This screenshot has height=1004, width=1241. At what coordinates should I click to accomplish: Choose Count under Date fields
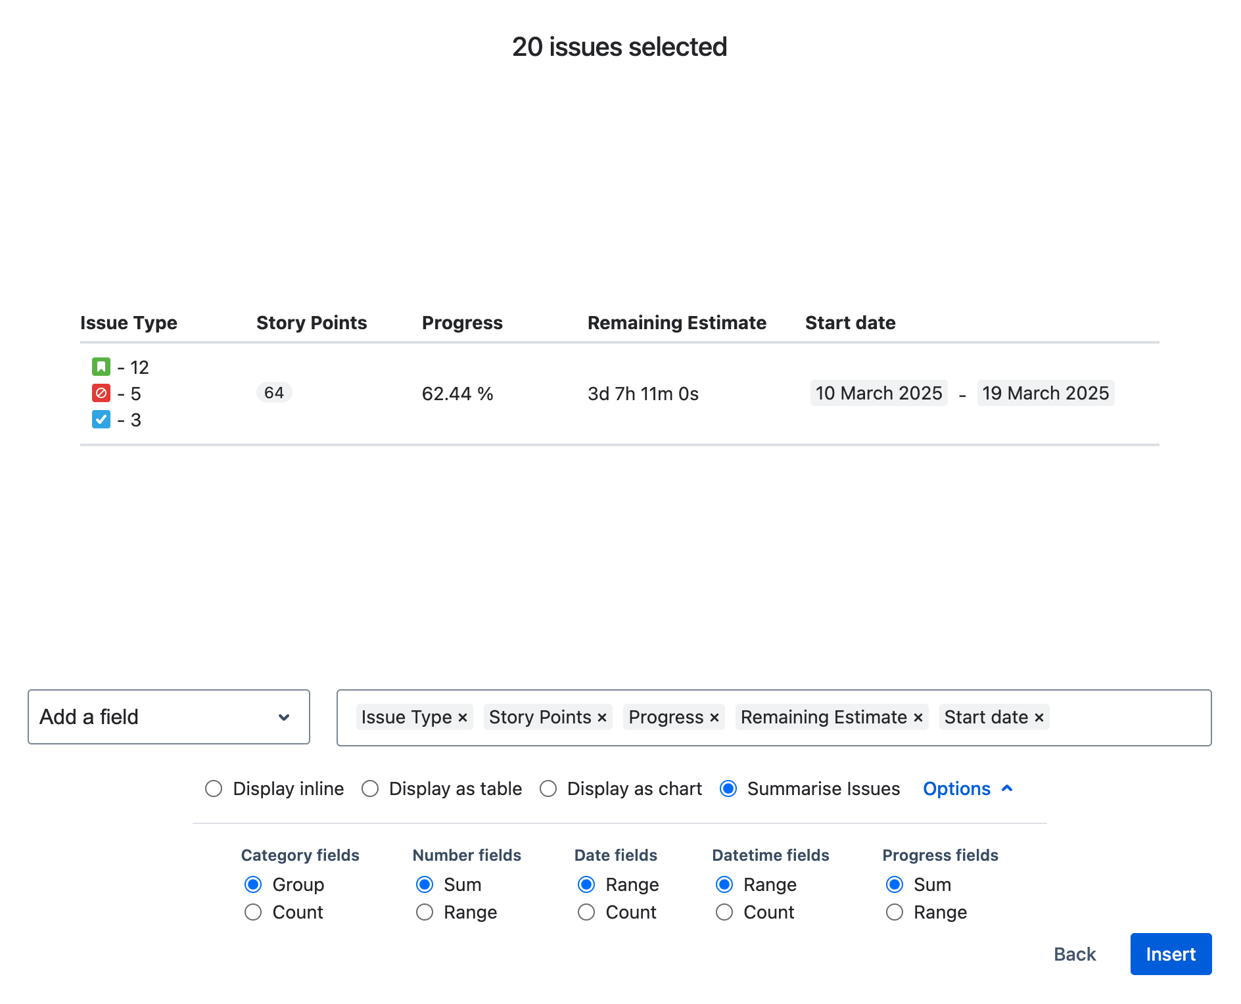586,912
